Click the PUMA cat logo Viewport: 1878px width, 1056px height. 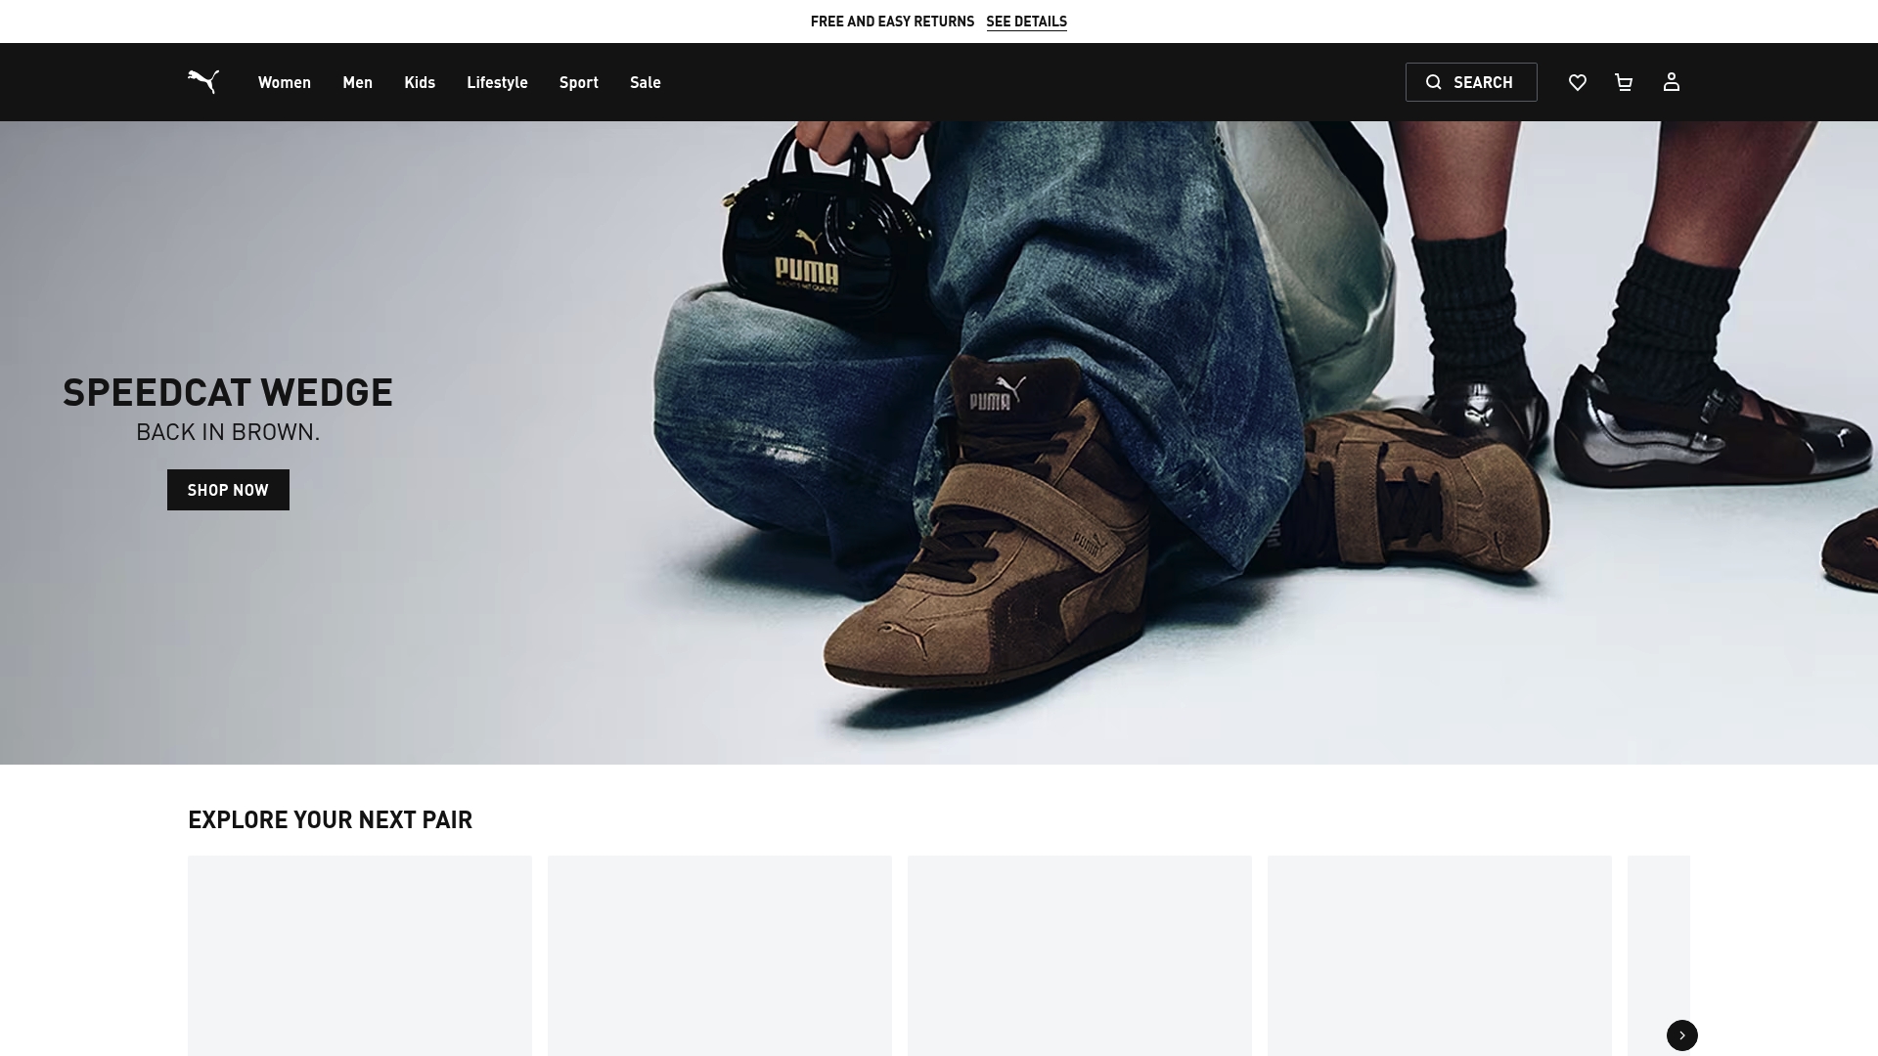[203, 82]
